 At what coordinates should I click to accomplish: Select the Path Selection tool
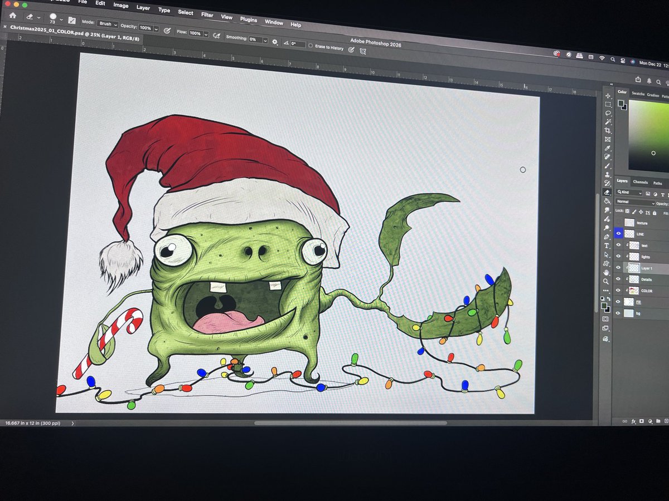[x=607, y=254]
